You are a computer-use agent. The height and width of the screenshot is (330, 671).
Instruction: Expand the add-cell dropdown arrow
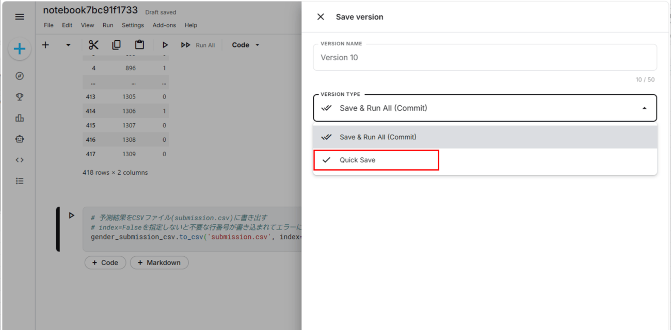pos(68,45)
